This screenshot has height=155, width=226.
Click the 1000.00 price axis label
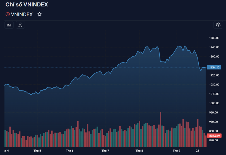[215, 103]
